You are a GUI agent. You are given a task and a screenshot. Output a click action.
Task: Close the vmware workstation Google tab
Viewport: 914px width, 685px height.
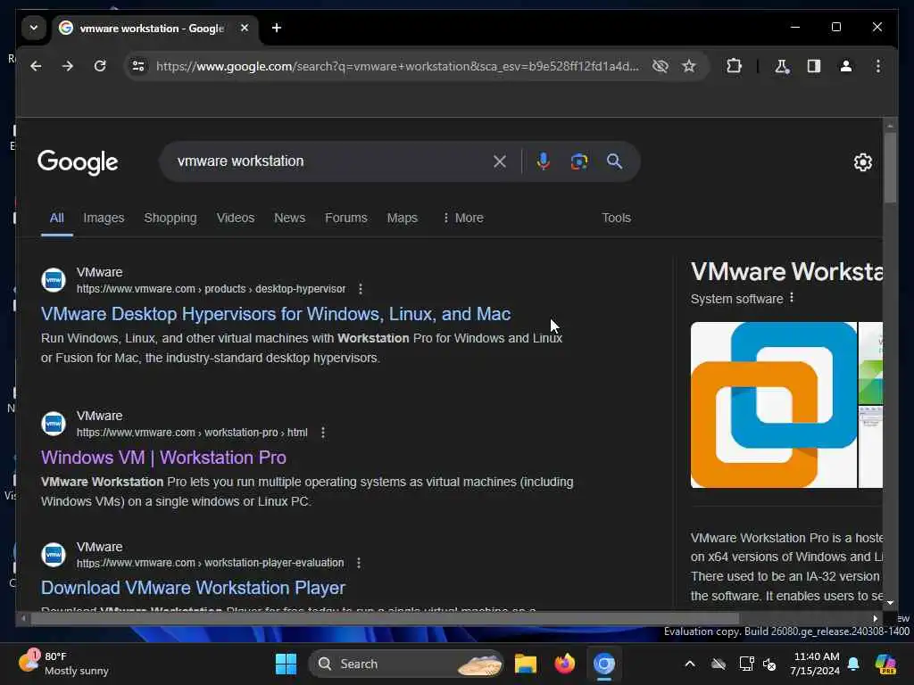pos(245,28)
